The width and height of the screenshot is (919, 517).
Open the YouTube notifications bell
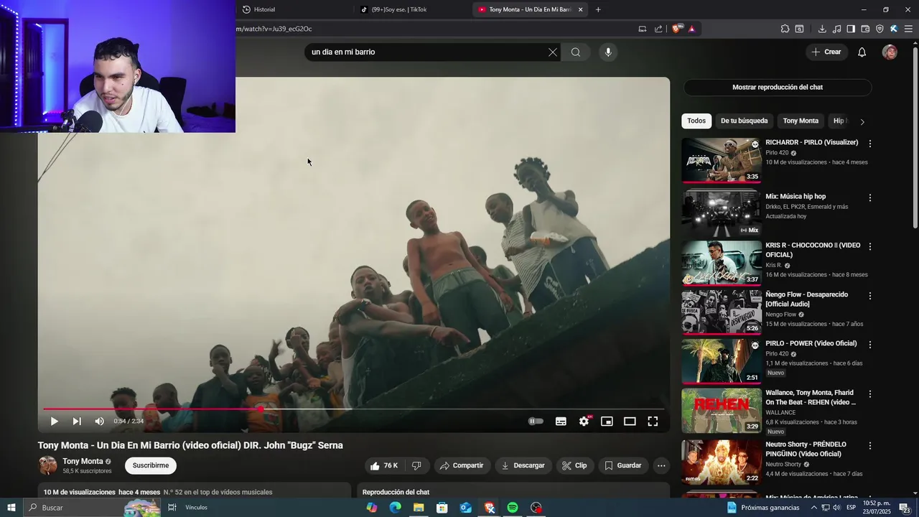click(862, 52)
